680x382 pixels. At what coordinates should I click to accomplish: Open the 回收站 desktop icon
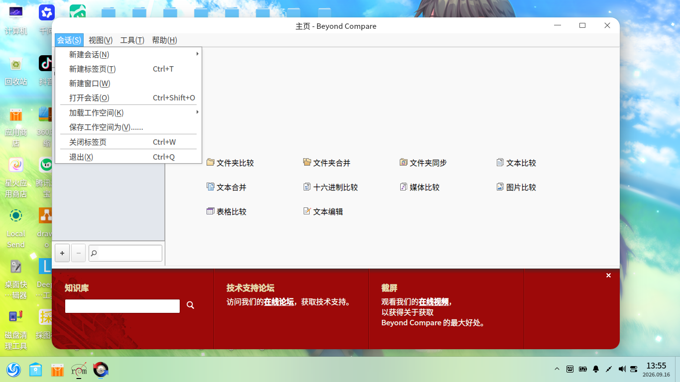tap(16, 71)
